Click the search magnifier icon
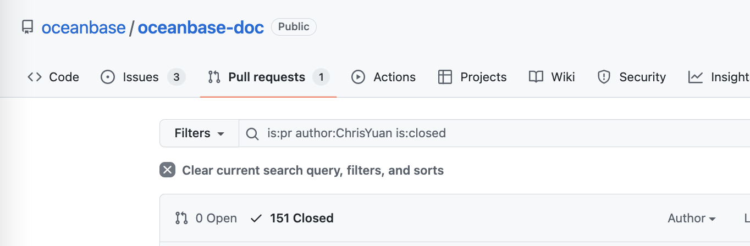 (252, 133)
